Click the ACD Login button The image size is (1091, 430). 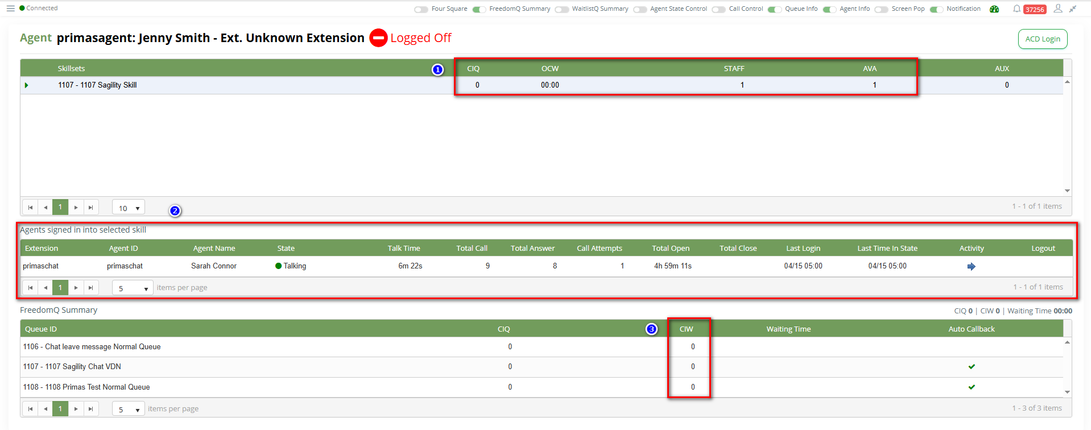coord(1042,39)
